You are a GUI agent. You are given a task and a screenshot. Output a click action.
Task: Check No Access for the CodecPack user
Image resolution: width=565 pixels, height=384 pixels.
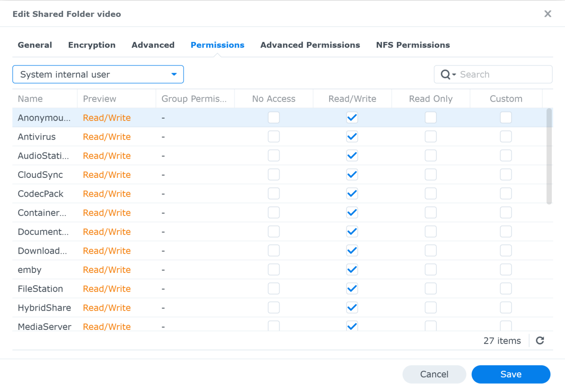pyautogui.click(x=274, y=193)
